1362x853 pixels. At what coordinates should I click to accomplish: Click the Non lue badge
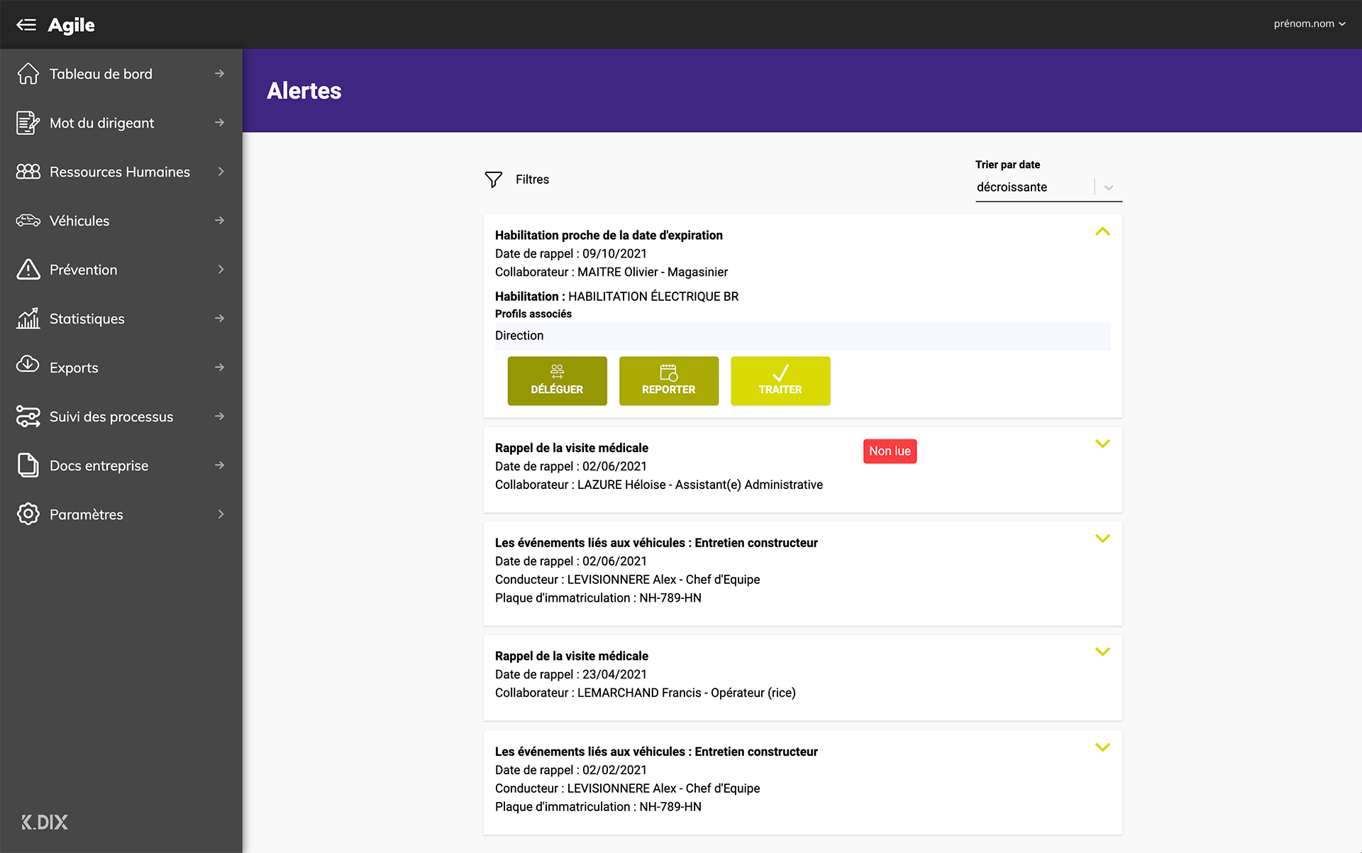(x=890, y=451)
